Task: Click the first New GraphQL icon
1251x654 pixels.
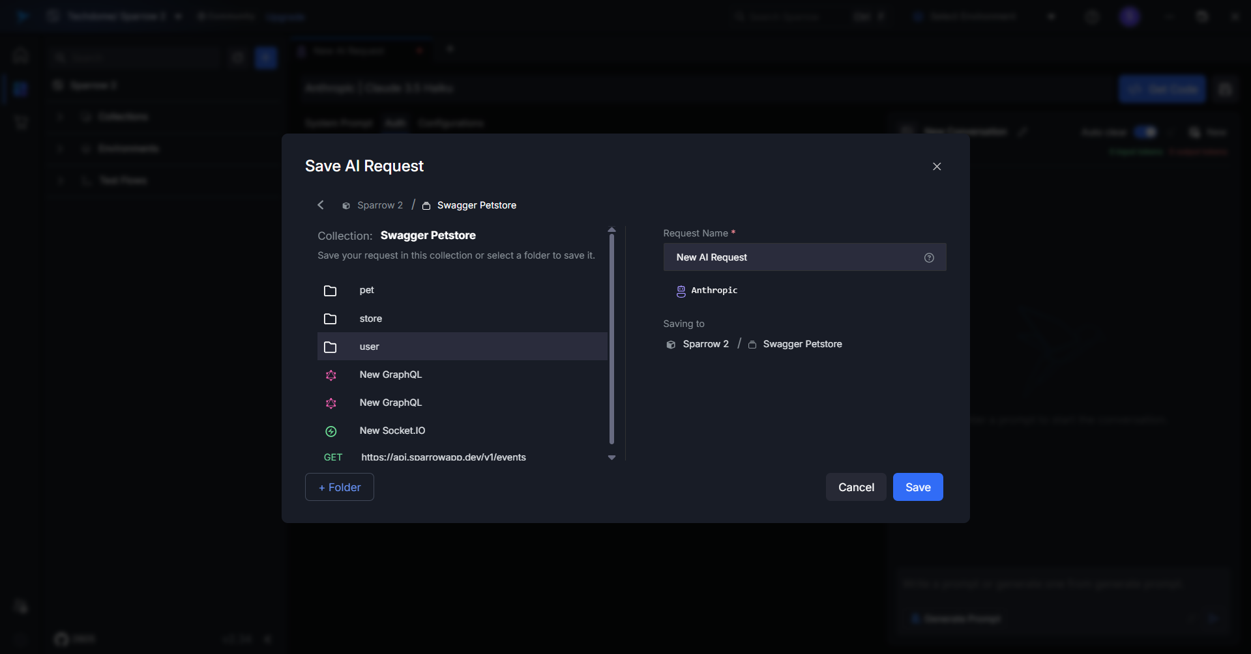Action: (331, 375)
